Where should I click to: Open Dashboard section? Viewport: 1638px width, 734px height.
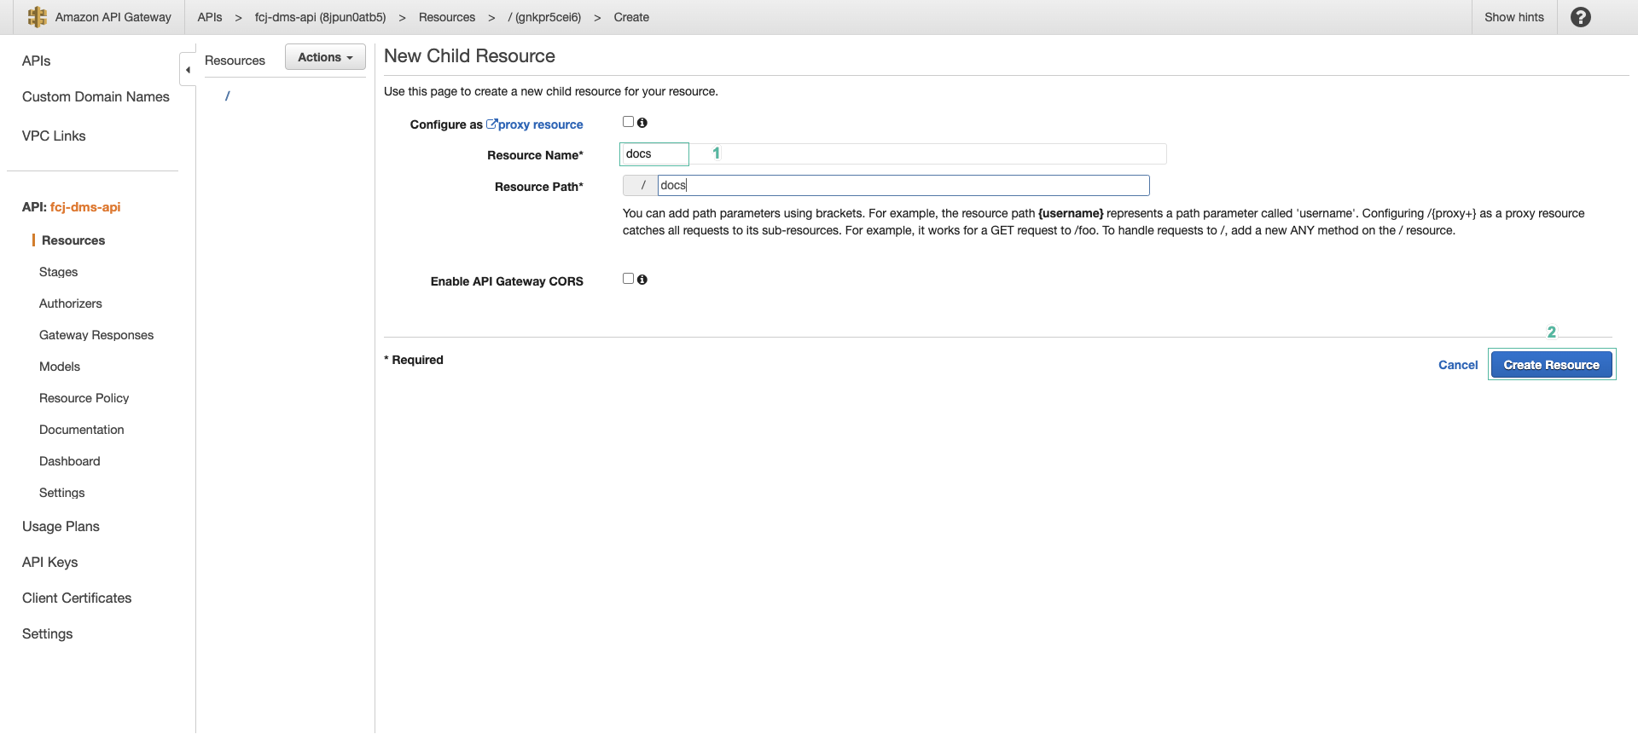click(70, 461)
